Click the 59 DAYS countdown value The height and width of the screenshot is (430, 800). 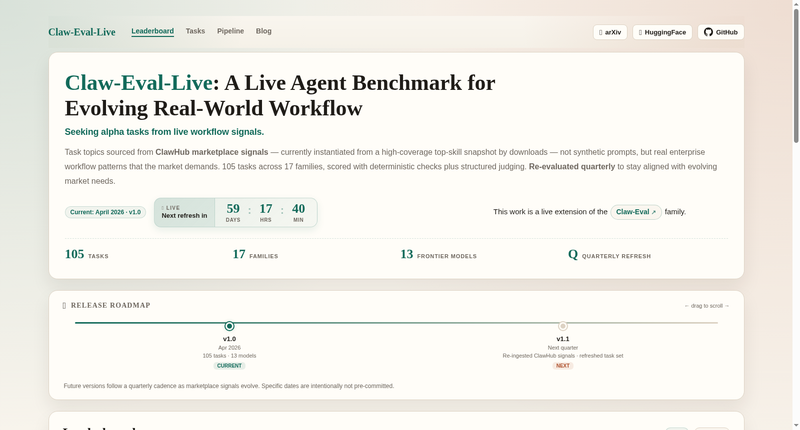click(x=233, y=212)
